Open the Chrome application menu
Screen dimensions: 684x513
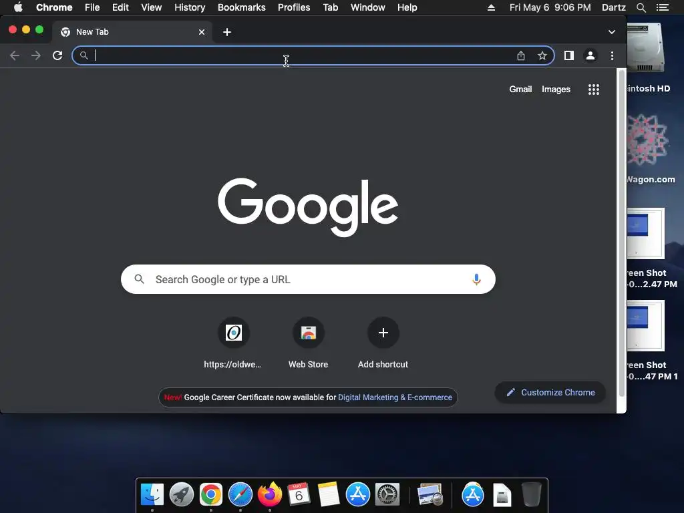tap(54, 7)
